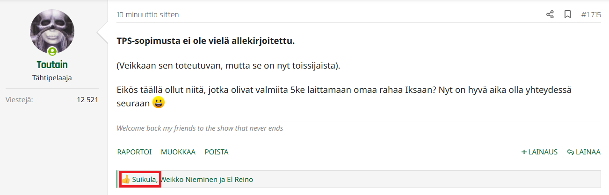Click the grinning emoji in the post

[x=159, y=103]
